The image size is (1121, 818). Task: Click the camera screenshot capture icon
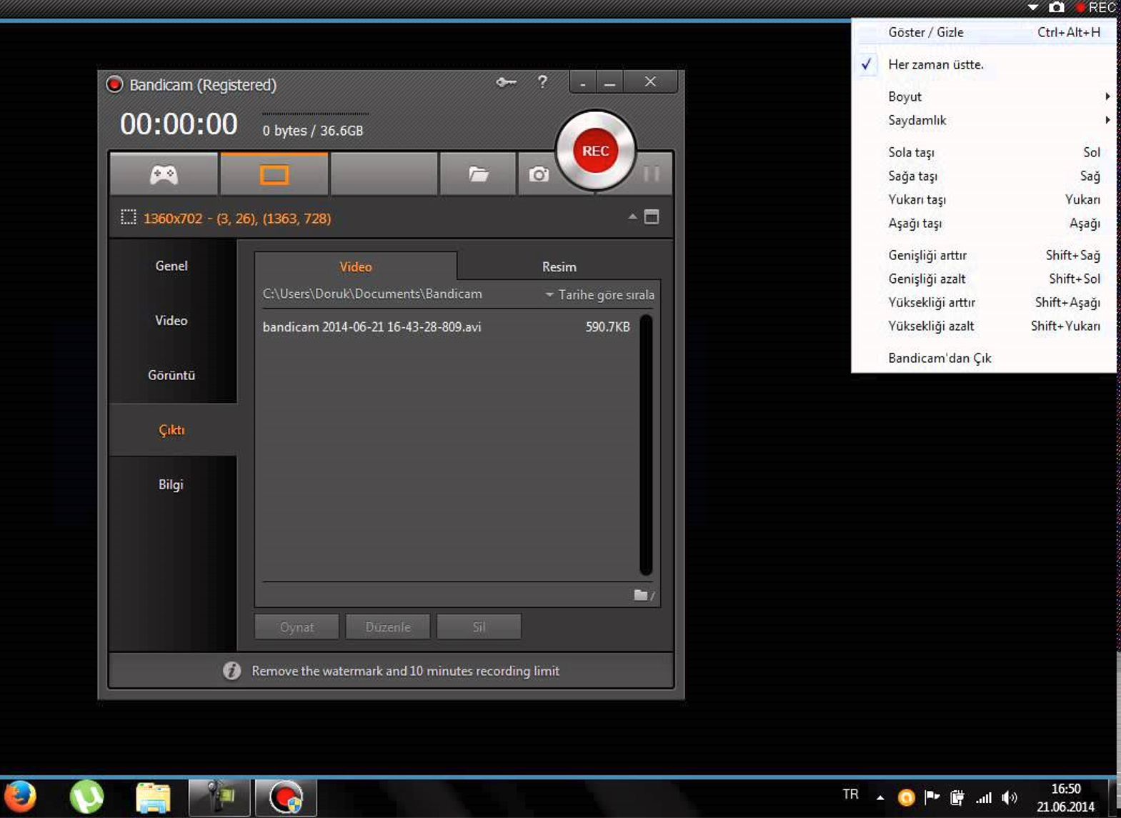(539, 174)
